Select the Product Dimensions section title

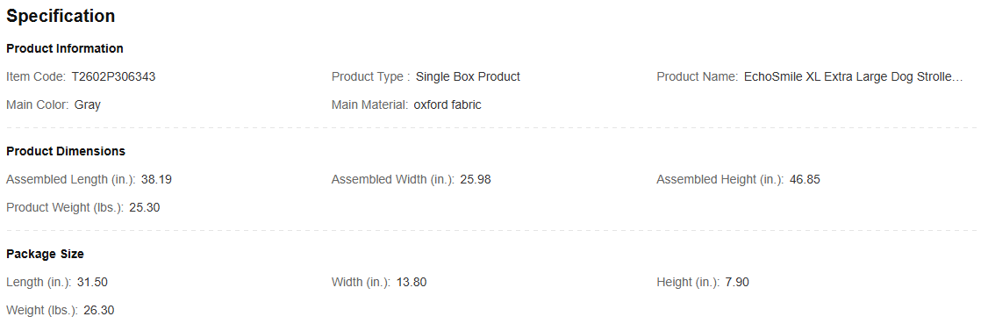66,151
